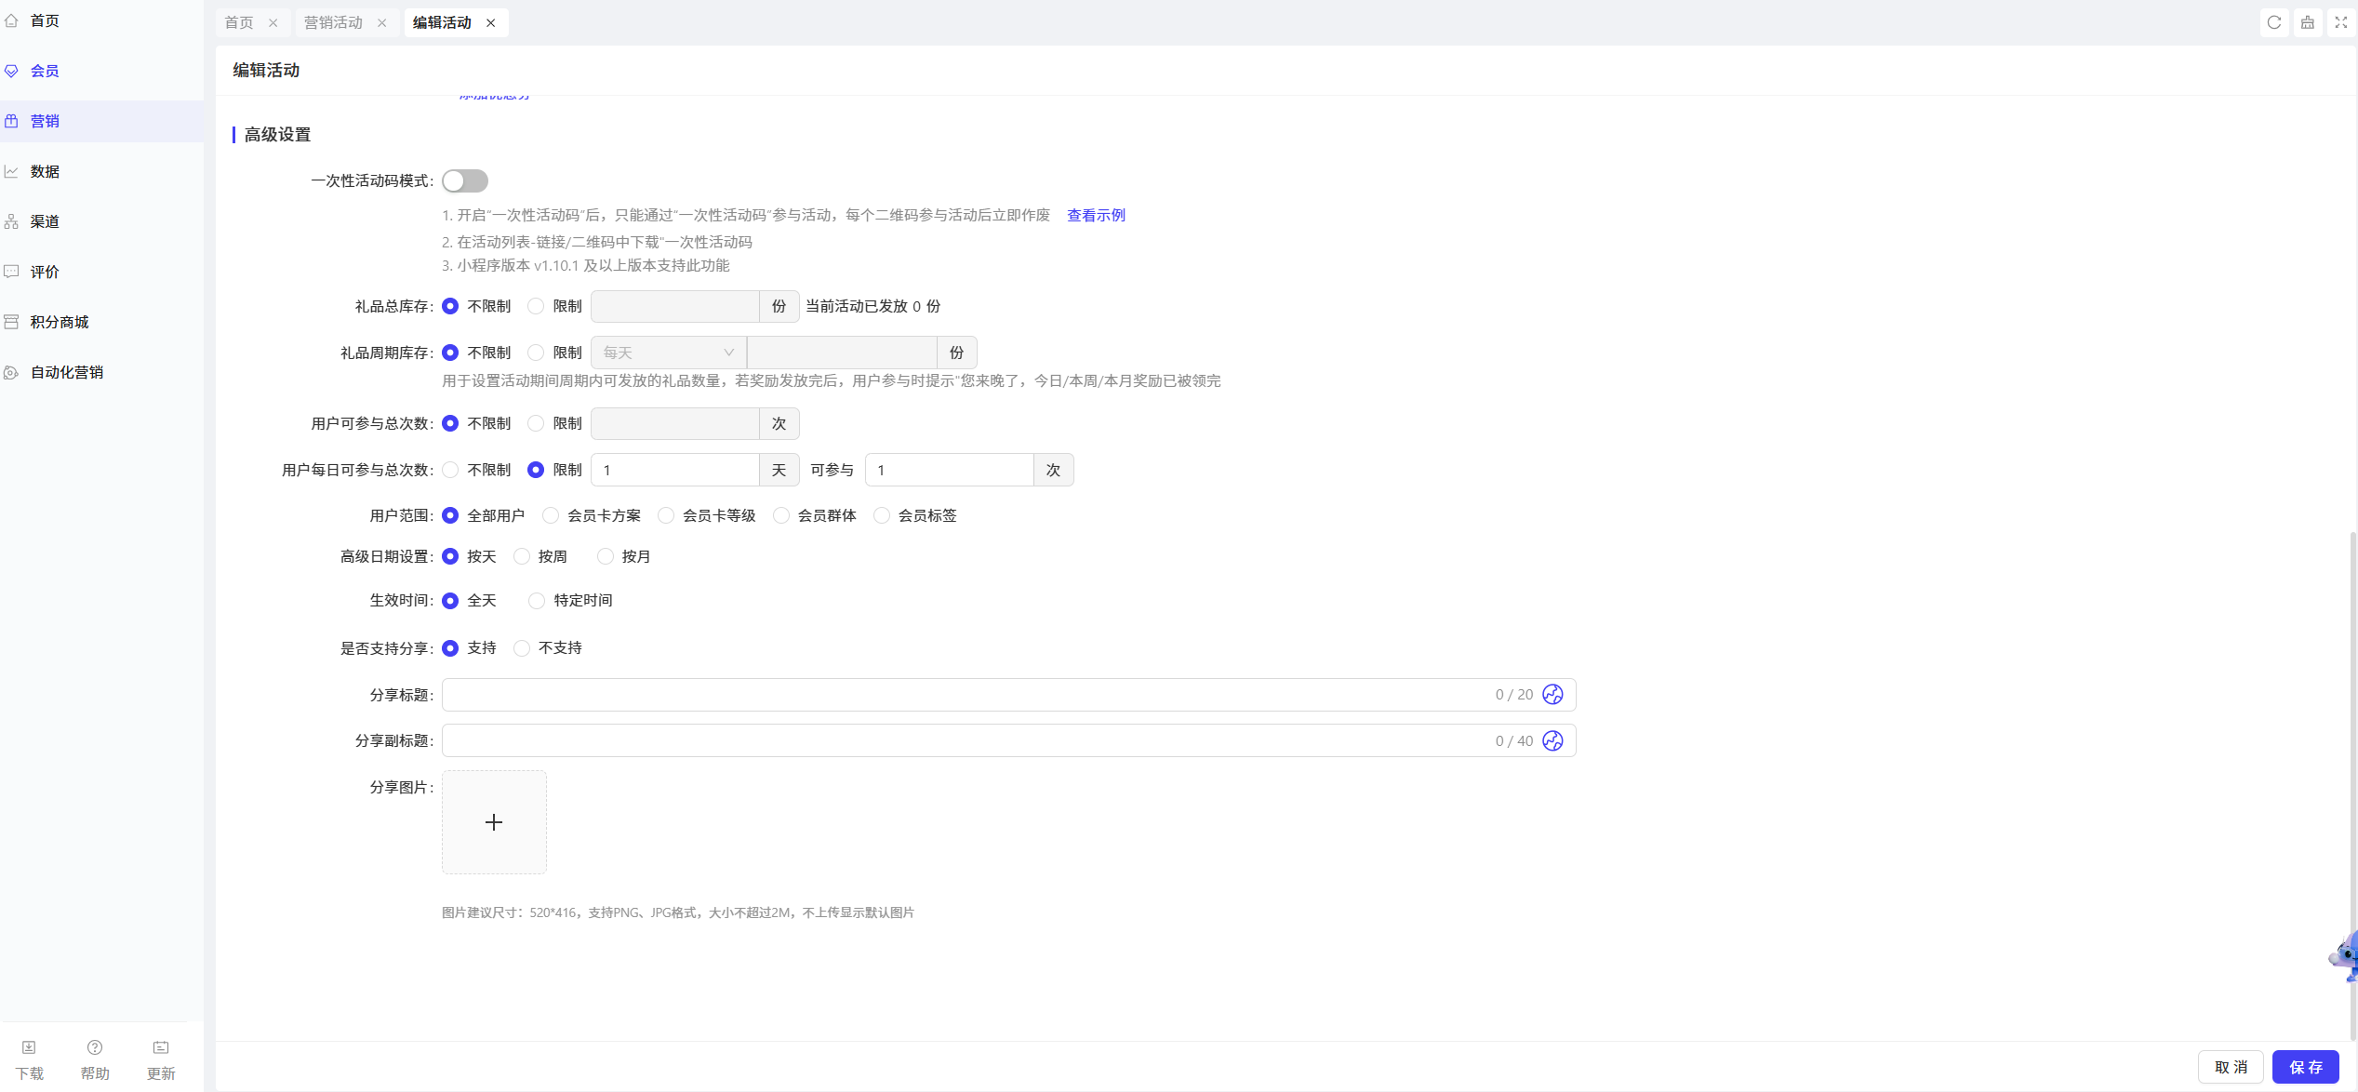Viewport: 2358px width, 1092px height.
Task: Open 积分商城 in the sidebar menu
Action: [60, 322]
